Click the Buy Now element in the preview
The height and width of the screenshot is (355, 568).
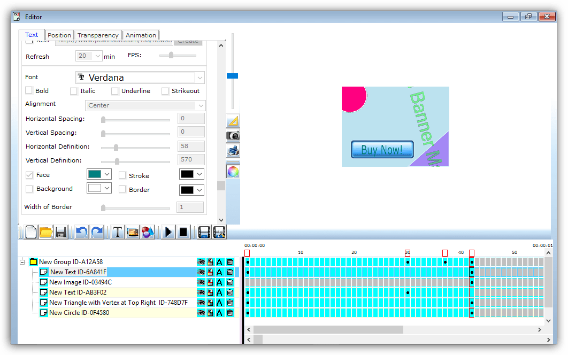pos(382,150)
